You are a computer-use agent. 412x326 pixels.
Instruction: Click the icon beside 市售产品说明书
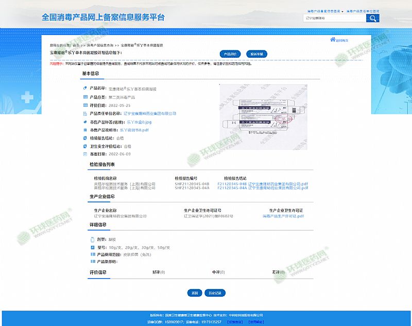point(85,130)
